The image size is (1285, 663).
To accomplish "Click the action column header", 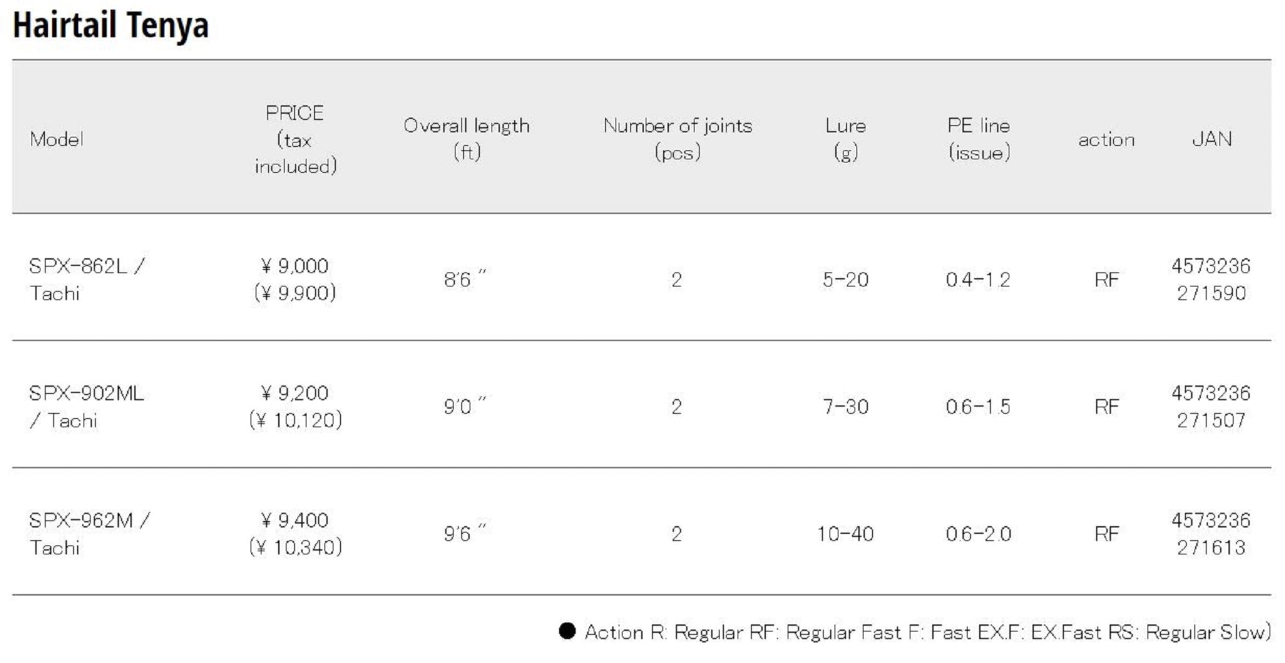I will 1106,139.
